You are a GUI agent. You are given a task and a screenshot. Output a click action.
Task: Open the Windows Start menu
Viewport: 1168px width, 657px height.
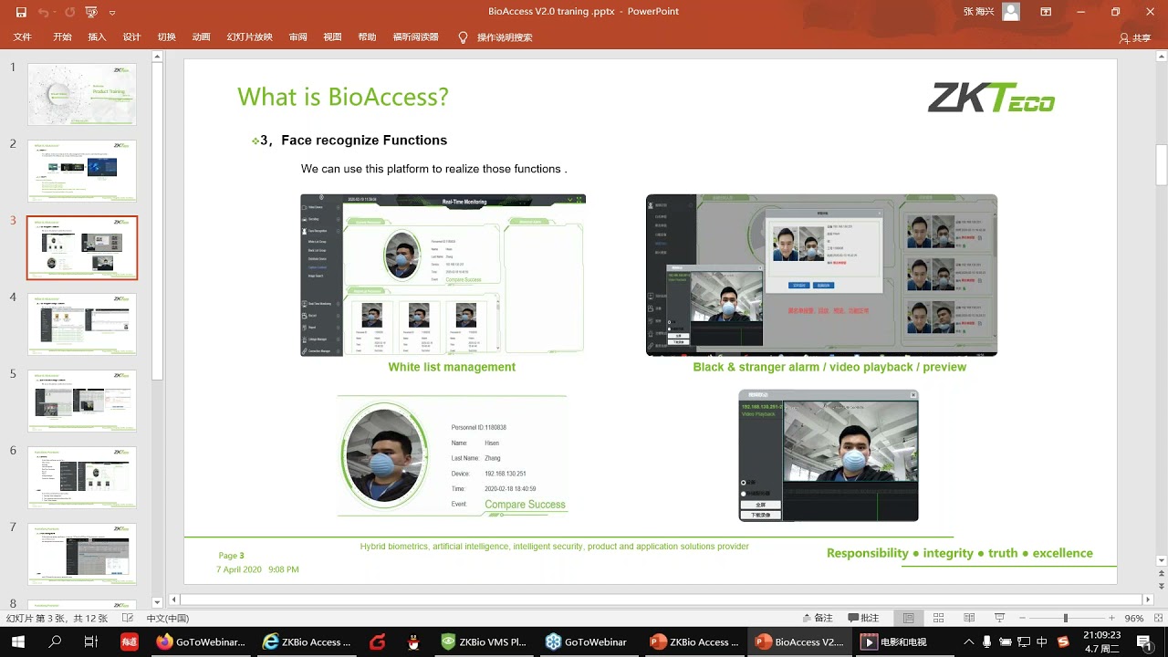coord(19,641)
